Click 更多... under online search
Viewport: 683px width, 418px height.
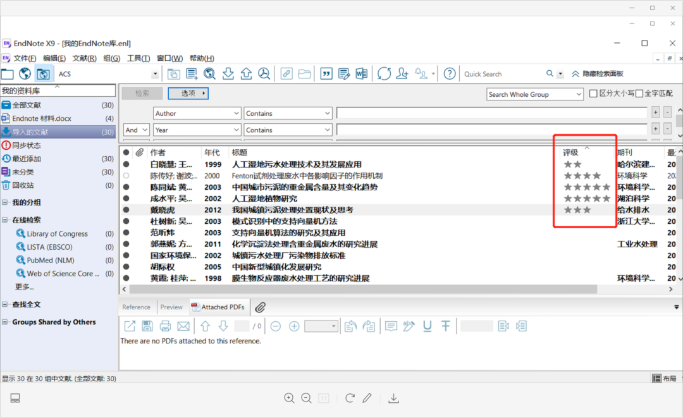[x=25, y=287]
